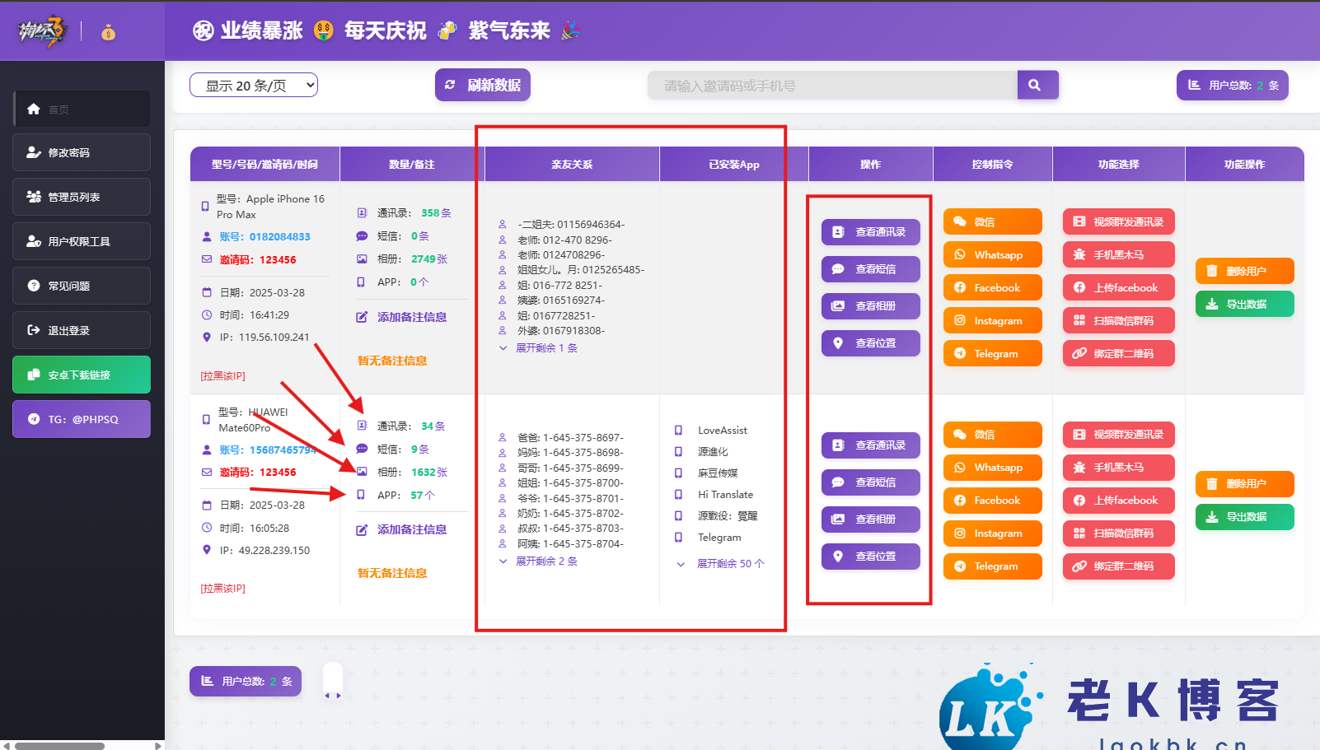This screenshot has height=750, width=1320.
Task: Expand 展开剩余 1 条 in the contacts column
Action: (540, 348)
